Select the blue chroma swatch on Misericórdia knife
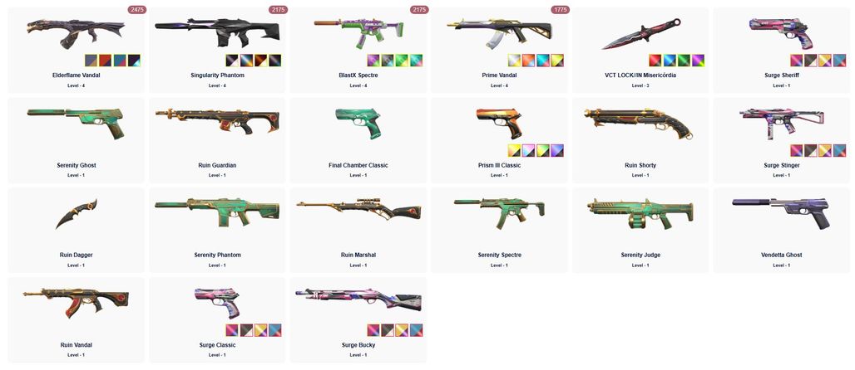855x370 pixels. click(670, 61)
